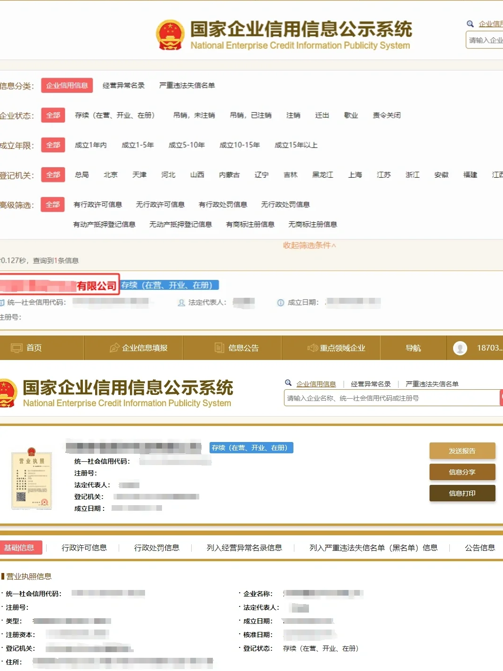Select 经营异常名录 information category filter

click(x=123, y=85)
